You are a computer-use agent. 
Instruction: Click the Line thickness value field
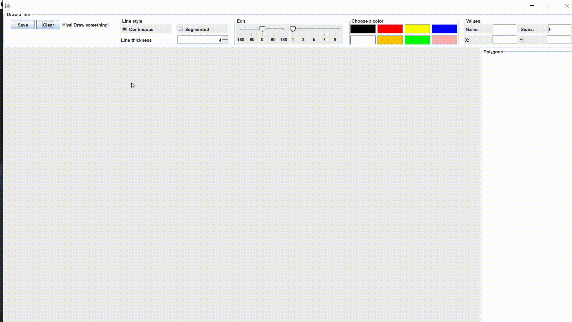pyautogui.click(x=200, y=40)
